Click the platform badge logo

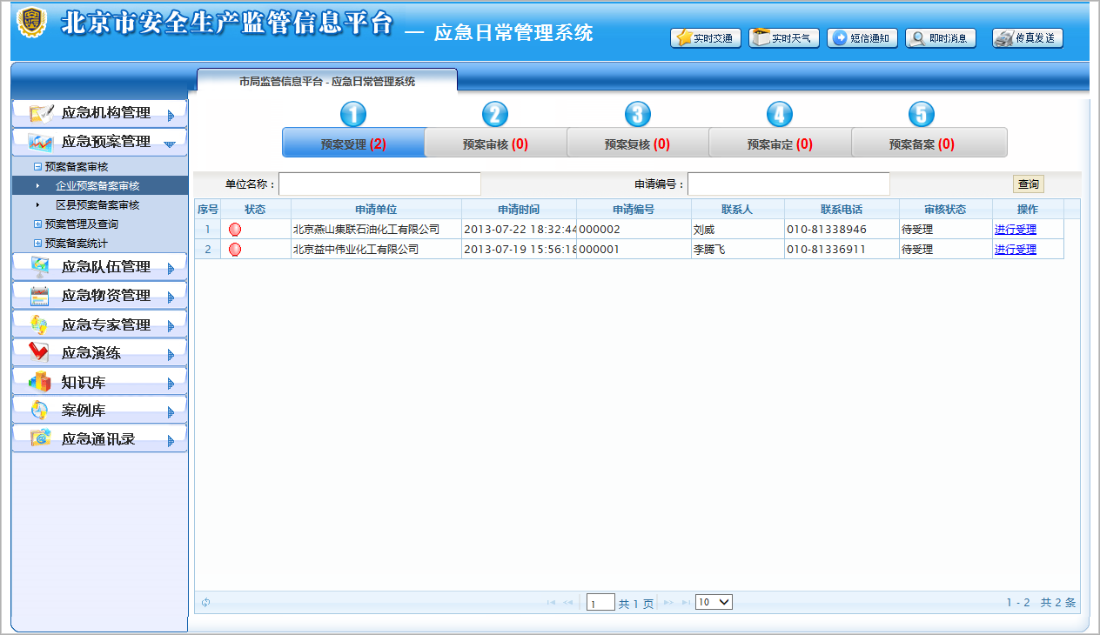[x=32, y=23]
